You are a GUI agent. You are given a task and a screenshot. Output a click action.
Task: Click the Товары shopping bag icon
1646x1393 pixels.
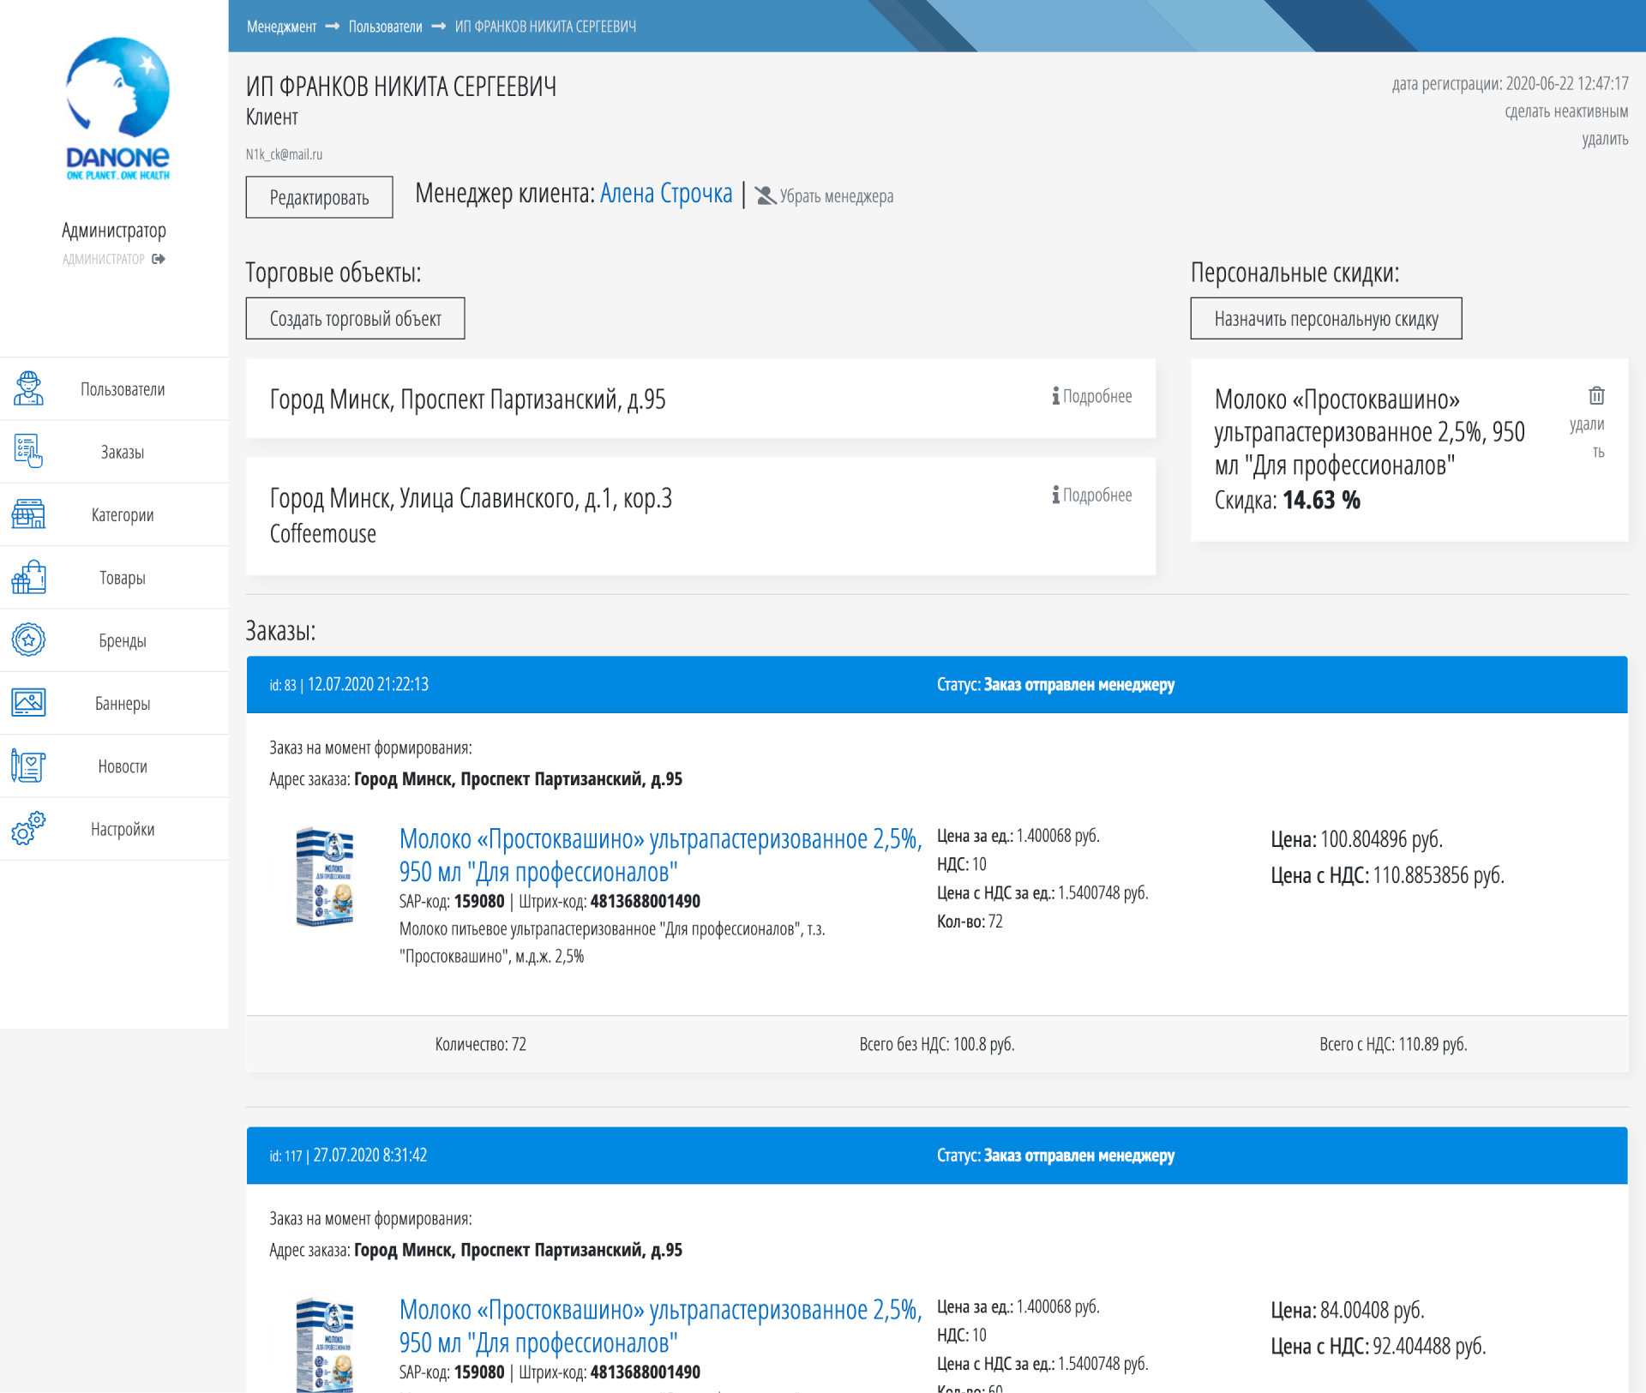[x=28, y=577]
